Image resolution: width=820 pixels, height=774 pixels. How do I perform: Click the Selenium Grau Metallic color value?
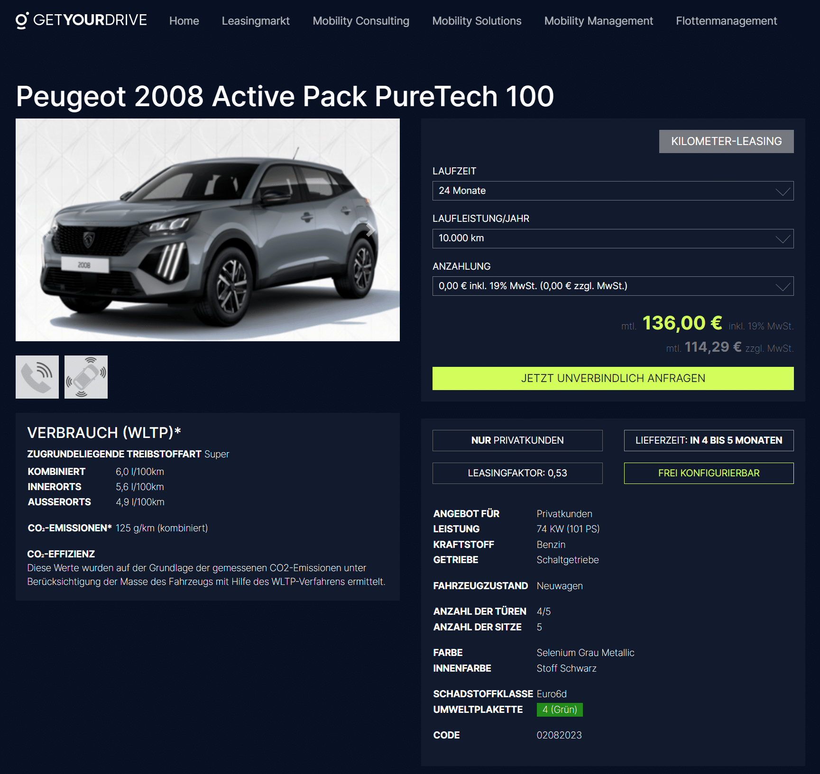pos(585,653)
